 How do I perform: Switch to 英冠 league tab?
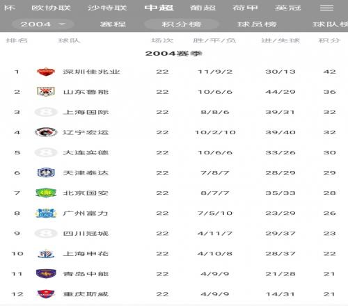point(288,8)
